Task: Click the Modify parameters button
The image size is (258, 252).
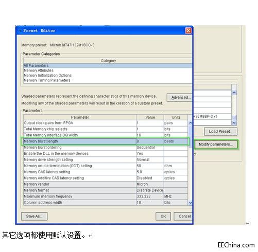Action: coord(216,145)
